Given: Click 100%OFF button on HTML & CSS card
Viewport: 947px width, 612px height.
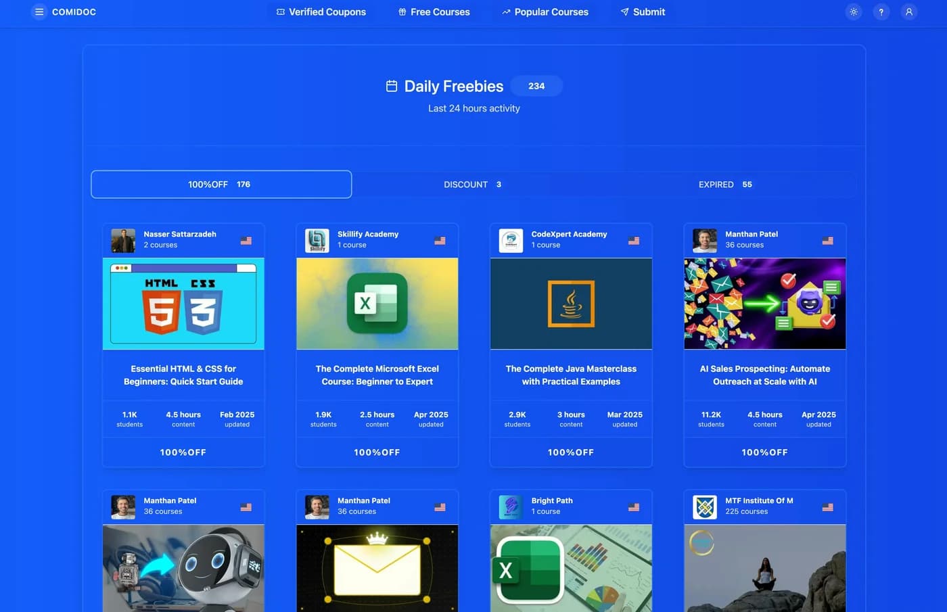Looking at the screenshot, I should click(x=183, y=452).
